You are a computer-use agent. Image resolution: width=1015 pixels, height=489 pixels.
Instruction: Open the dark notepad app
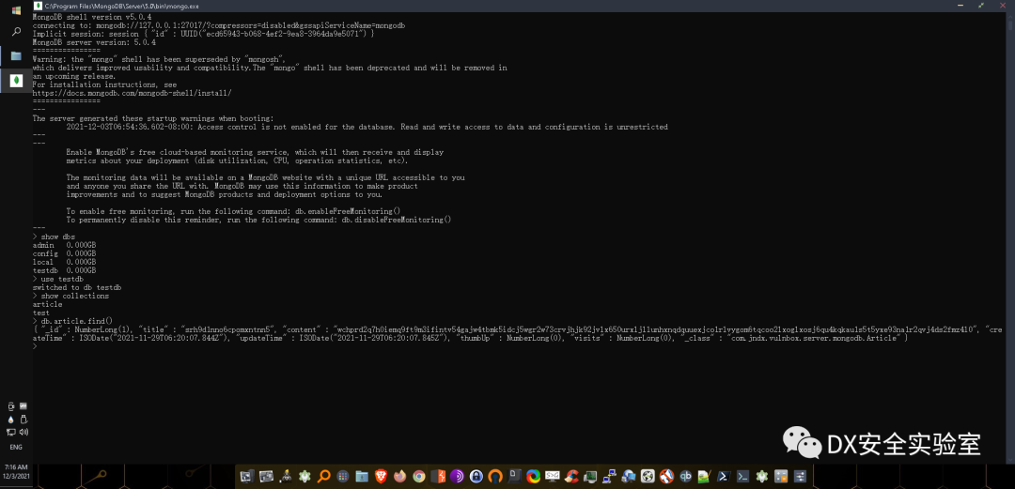[515, 477]
